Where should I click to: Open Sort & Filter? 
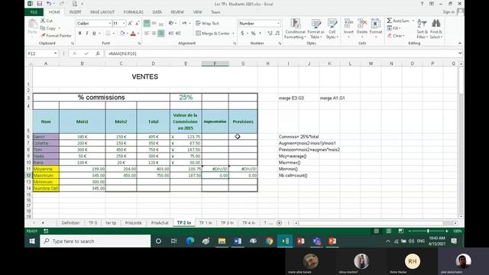[422, 29]
